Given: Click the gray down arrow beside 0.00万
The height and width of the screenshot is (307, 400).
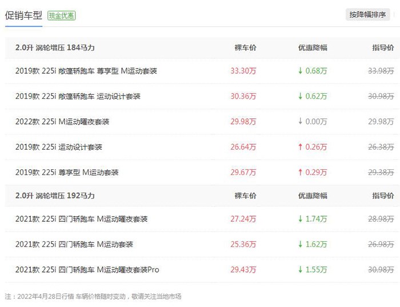Looking at the screenshot, I should click(x=300, y=121).
